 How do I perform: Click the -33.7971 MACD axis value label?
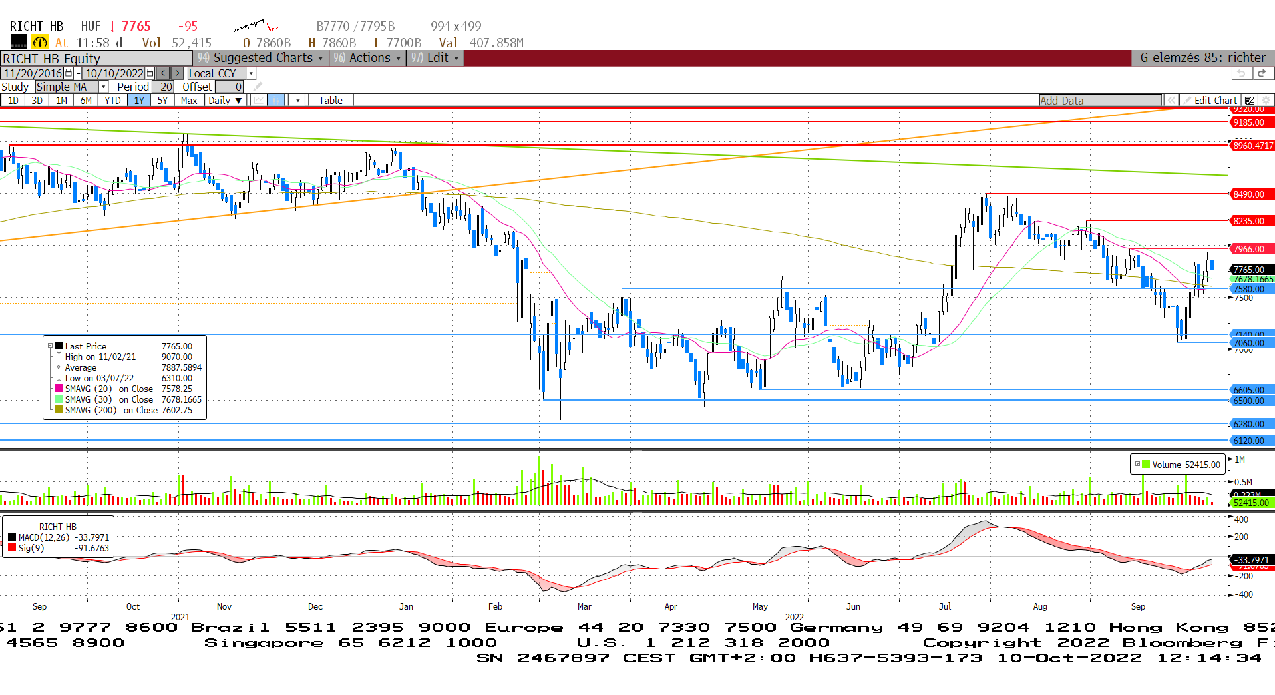point(1252,560)
